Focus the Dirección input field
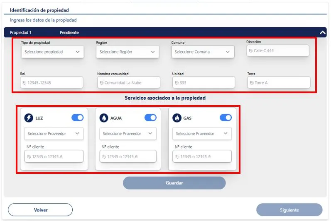331x221 pixels. (278, 50)
